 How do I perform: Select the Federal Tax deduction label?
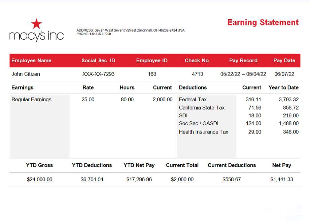[x=193, y=100]
